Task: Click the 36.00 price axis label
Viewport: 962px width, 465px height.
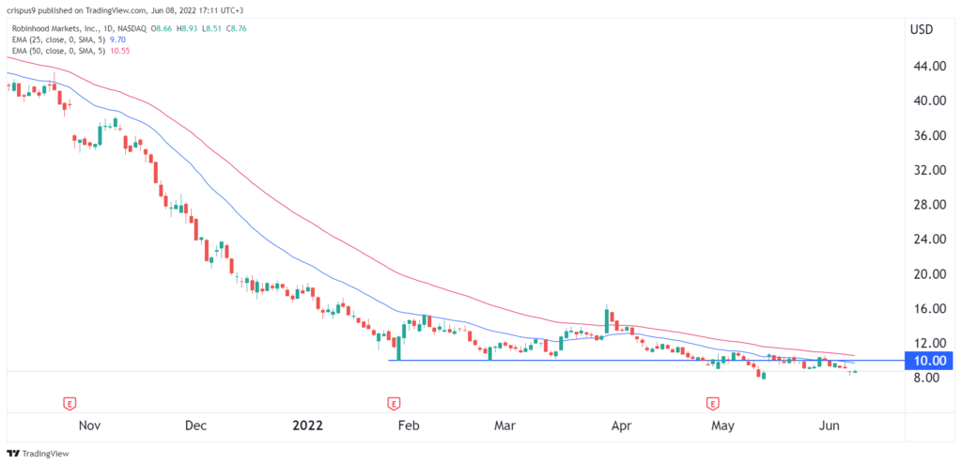Action: [931, 135]
